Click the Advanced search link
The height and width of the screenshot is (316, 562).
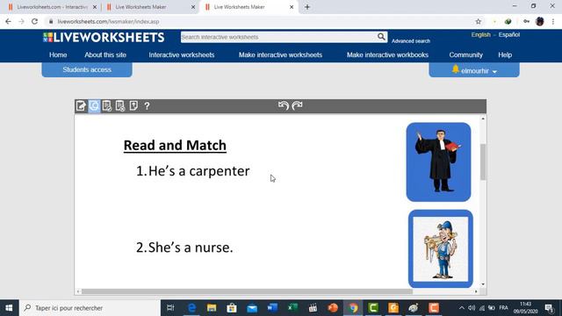click(411, 41)
